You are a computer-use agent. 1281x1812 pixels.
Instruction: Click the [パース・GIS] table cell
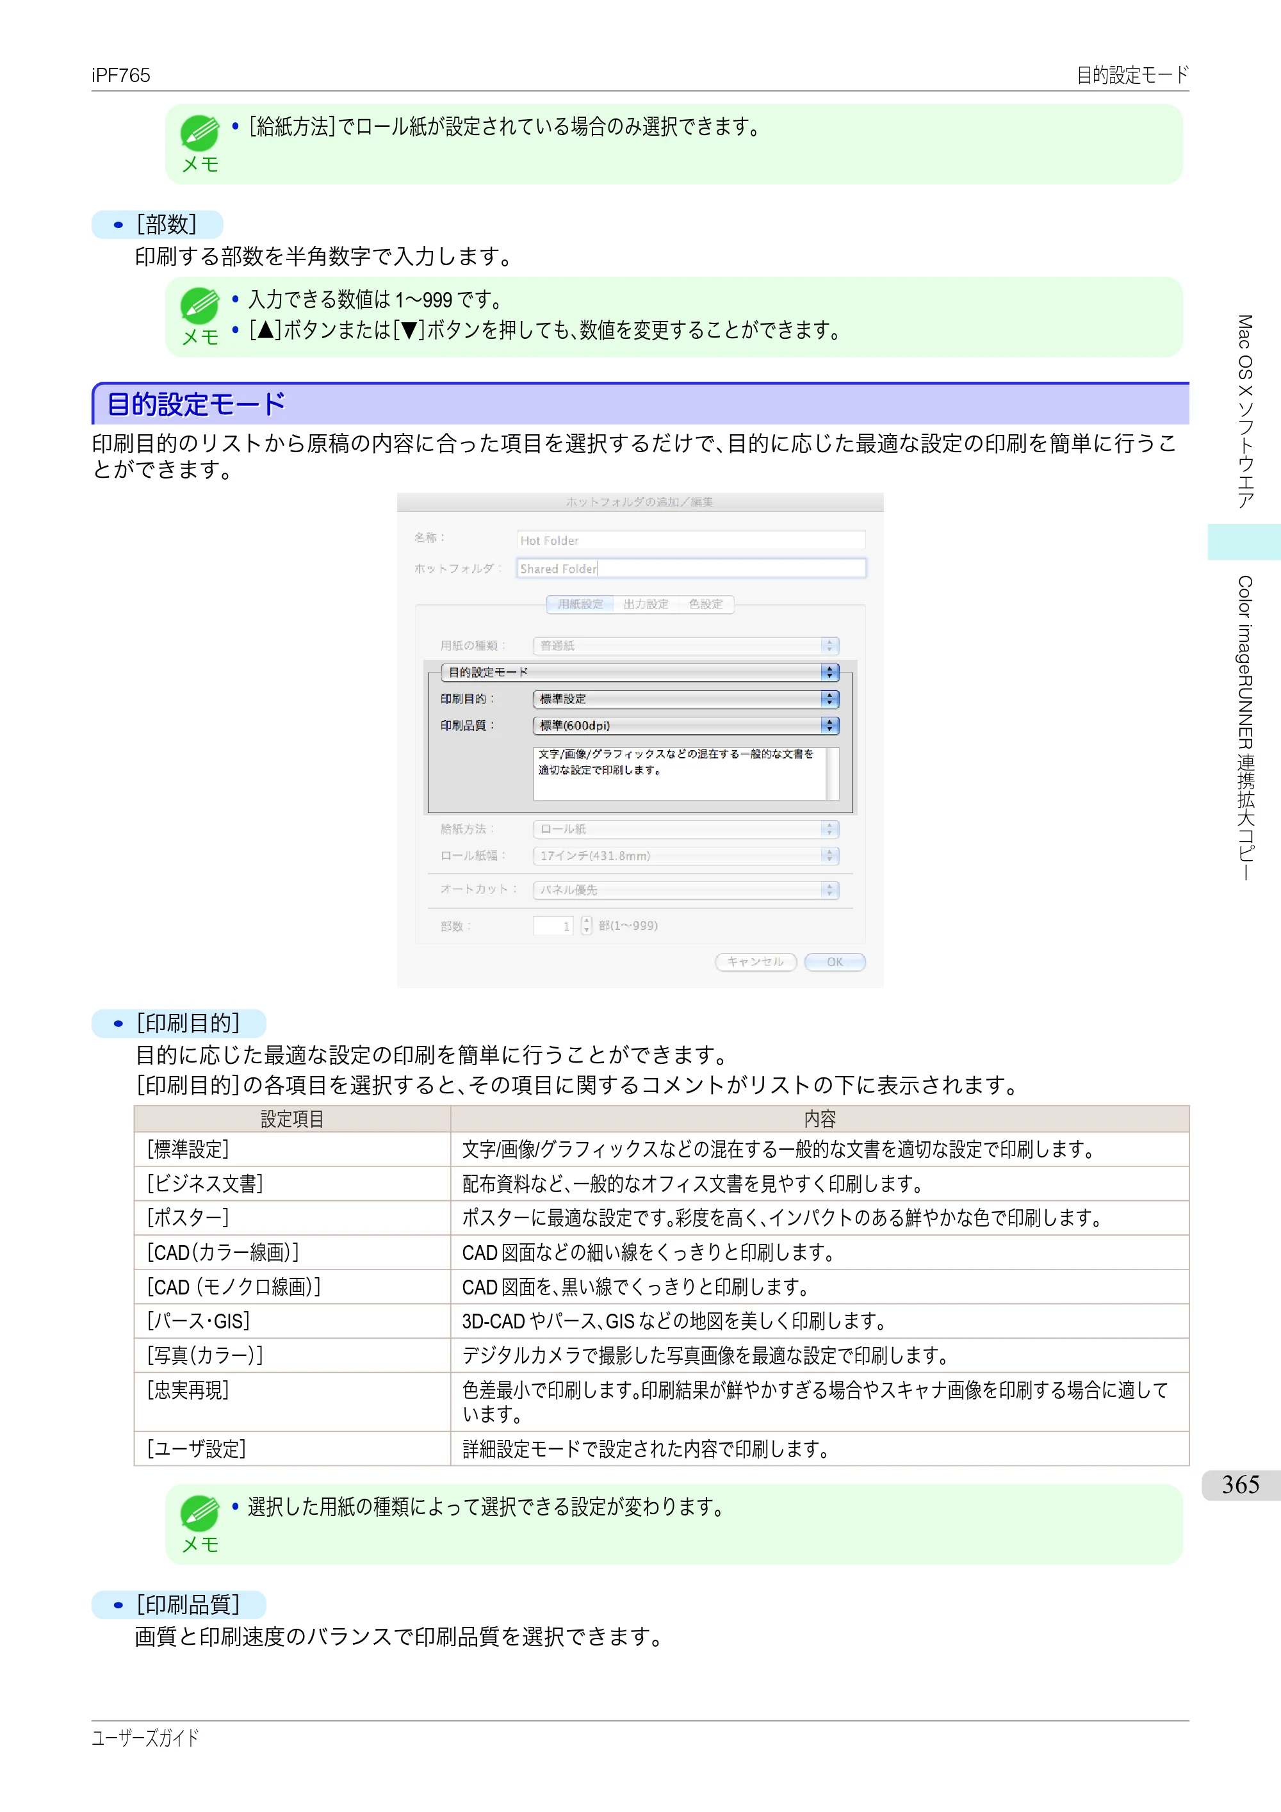coord(292,1320)
